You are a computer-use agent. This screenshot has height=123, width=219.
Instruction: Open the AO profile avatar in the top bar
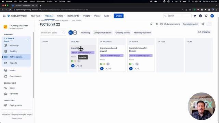[212, 16]
